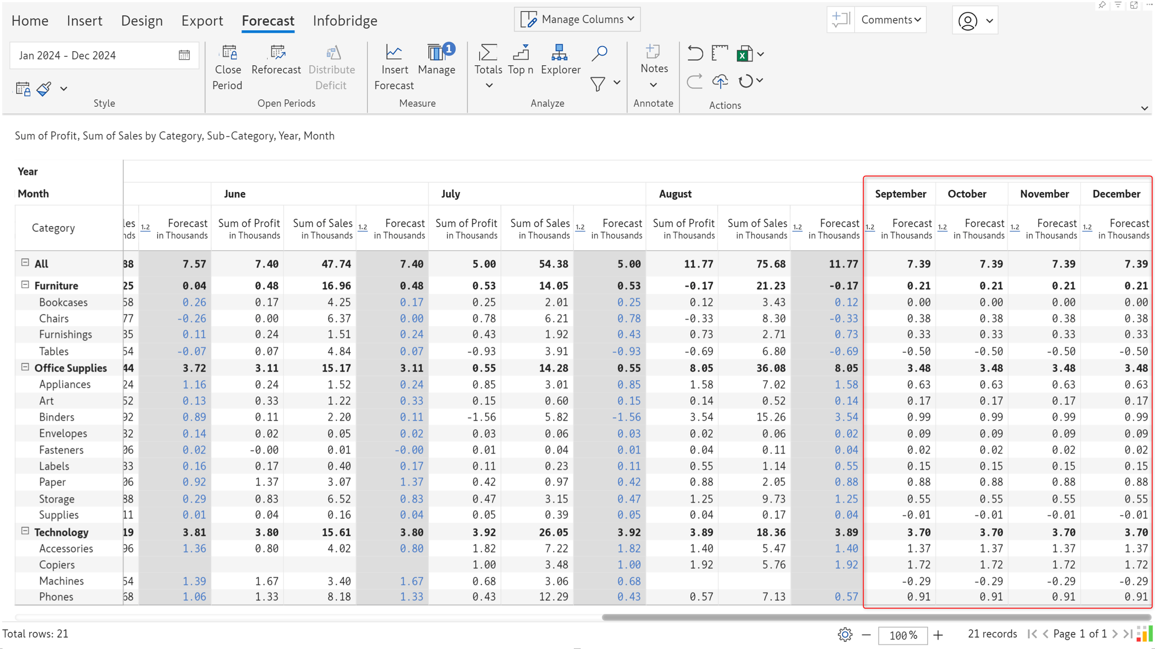The width and height of the screenshot is (1155, 649).
Task: Click the zoom in plus button
Action: 938,635
